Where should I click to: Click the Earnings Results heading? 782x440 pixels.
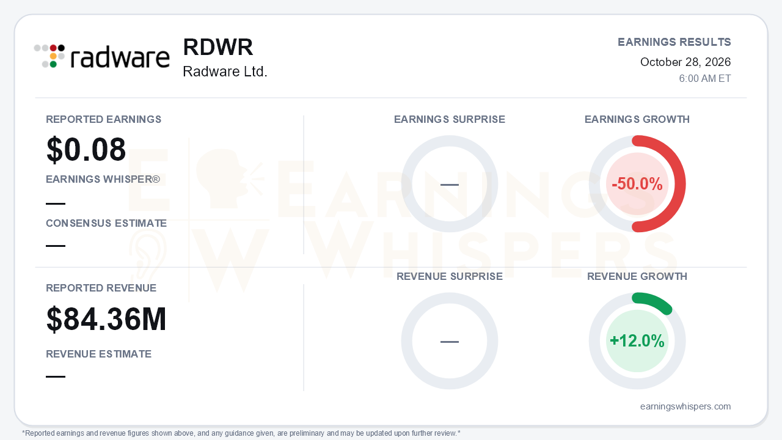674,42
